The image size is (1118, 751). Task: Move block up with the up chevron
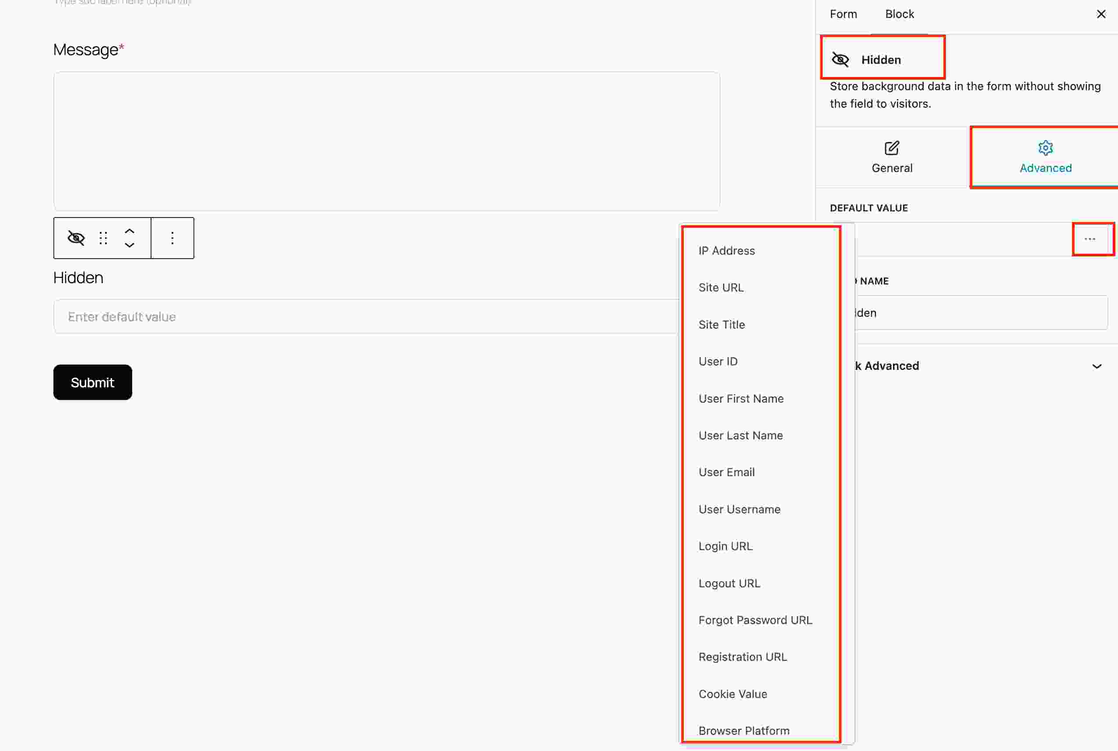coord(129,232)
